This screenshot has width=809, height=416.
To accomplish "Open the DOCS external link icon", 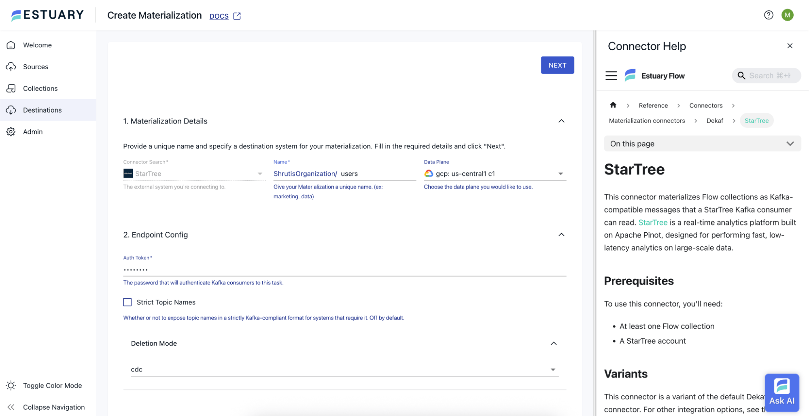I will tap(237, 16).
